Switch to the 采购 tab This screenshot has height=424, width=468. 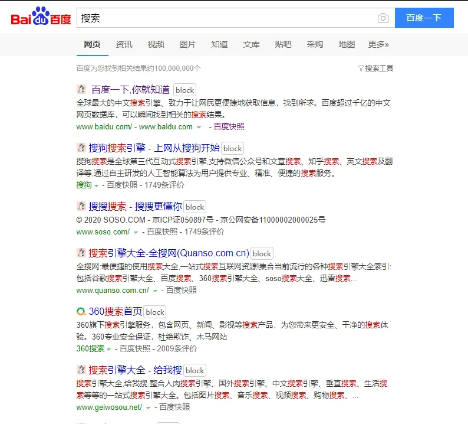pos(315,44)
